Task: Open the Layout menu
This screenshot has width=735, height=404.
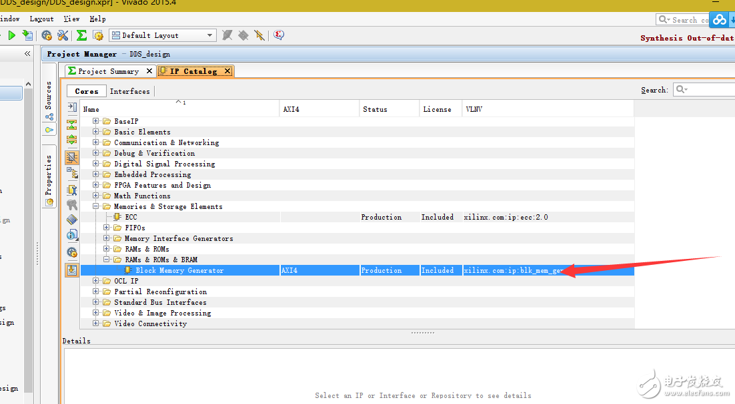Action: pyautogui.click(x=41, y=19)
